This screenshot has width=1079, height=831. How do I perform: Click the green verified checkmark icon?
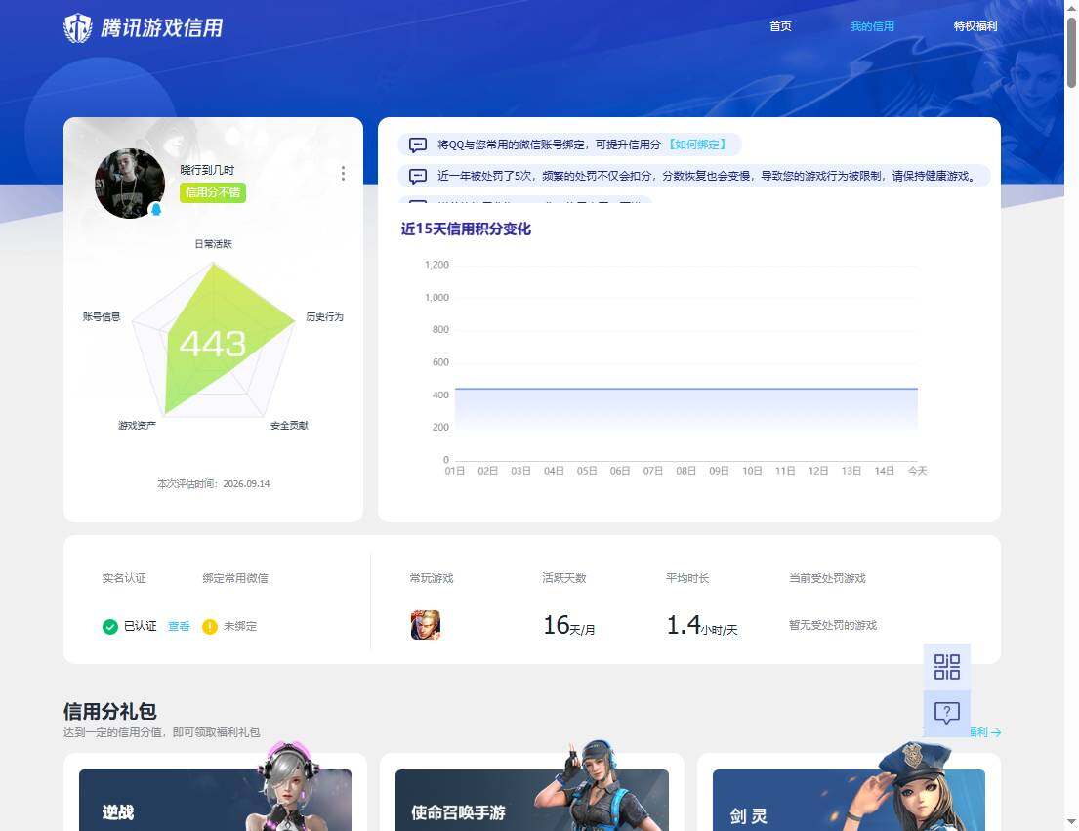110,627
